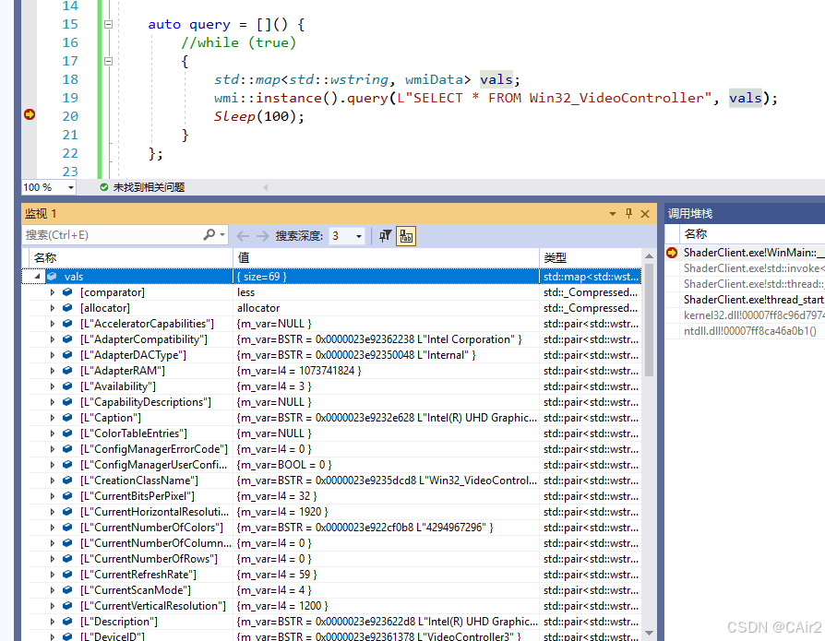This screenshot has height=641, width=825.
Task: Click the current-frame arrow icon in call stack
Action: click(x=672, y=253)
